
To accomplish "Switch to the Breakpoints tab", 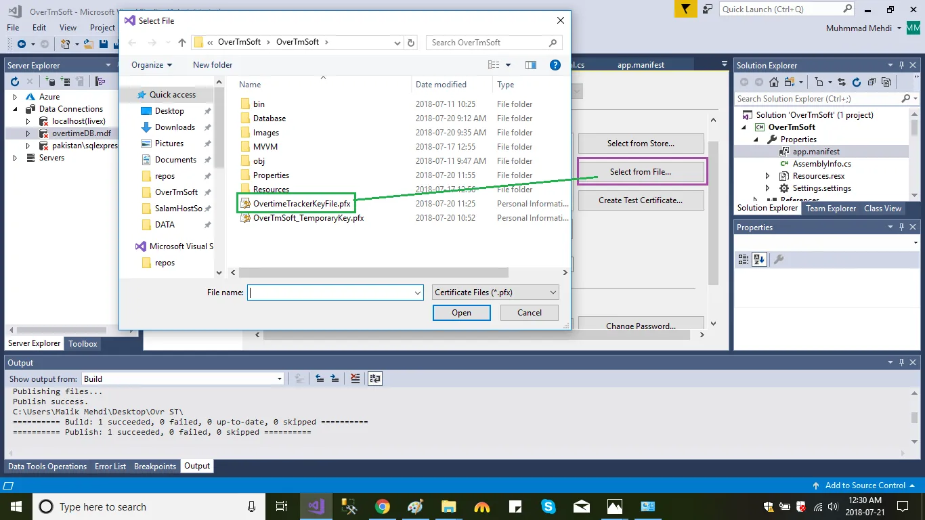I will pos(155,467).
